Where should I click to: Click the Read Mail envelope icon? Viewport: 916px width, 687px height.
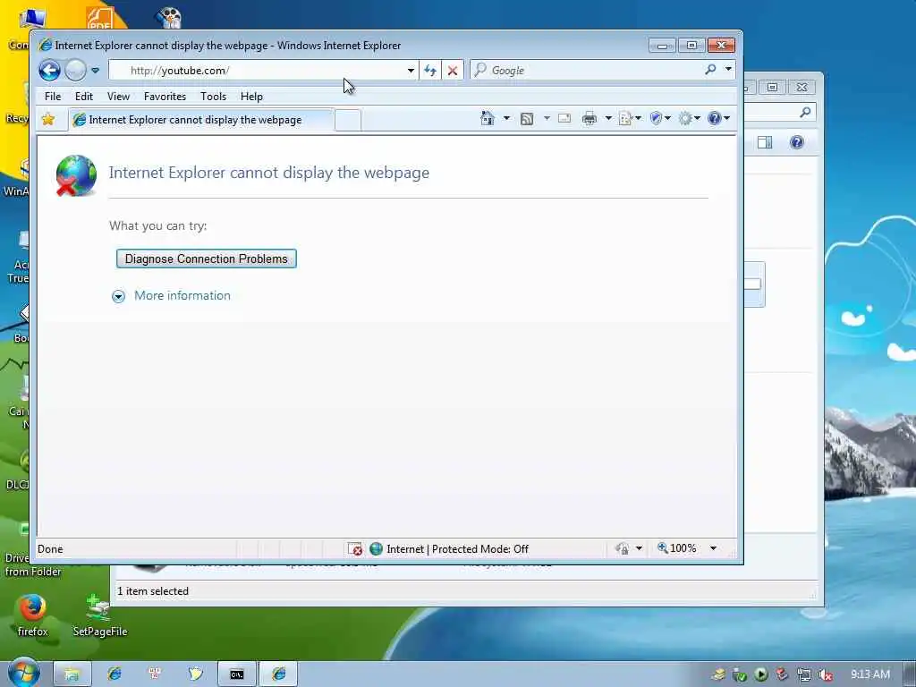pos(564,119)
